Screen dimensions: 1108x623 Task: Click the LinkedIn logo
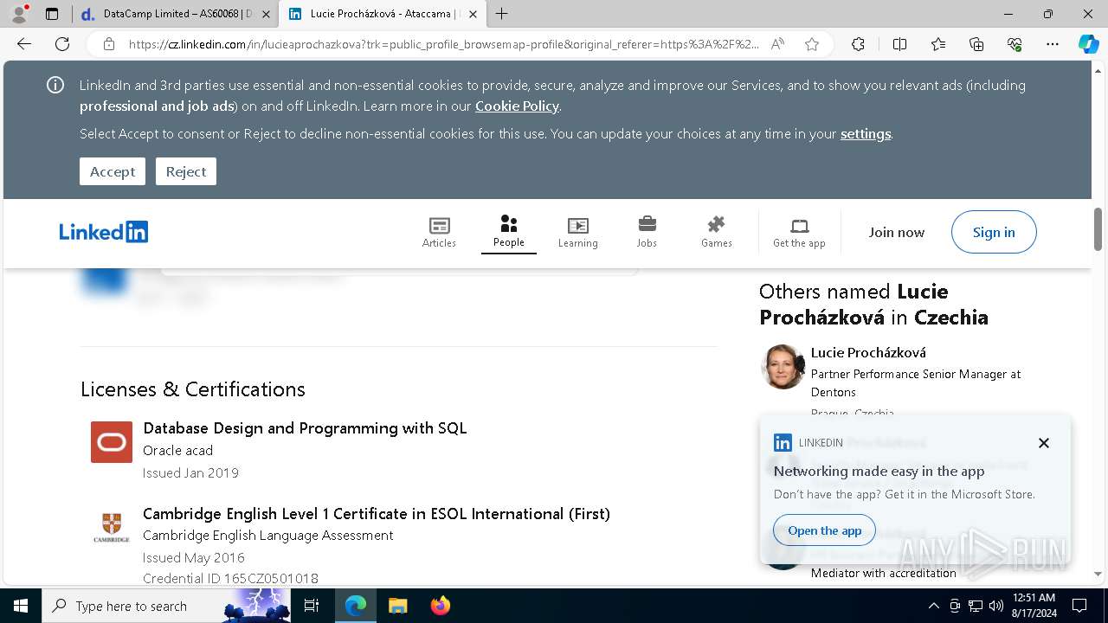point(104,232)
